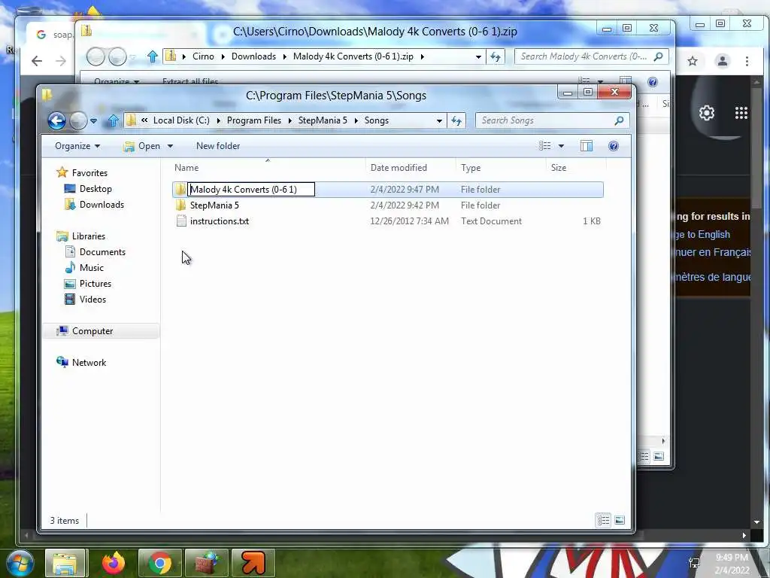Viewport: 770px width, 578px height.
Task: Open the address bar history dropdown in Songs window
Action: [439, 120]
